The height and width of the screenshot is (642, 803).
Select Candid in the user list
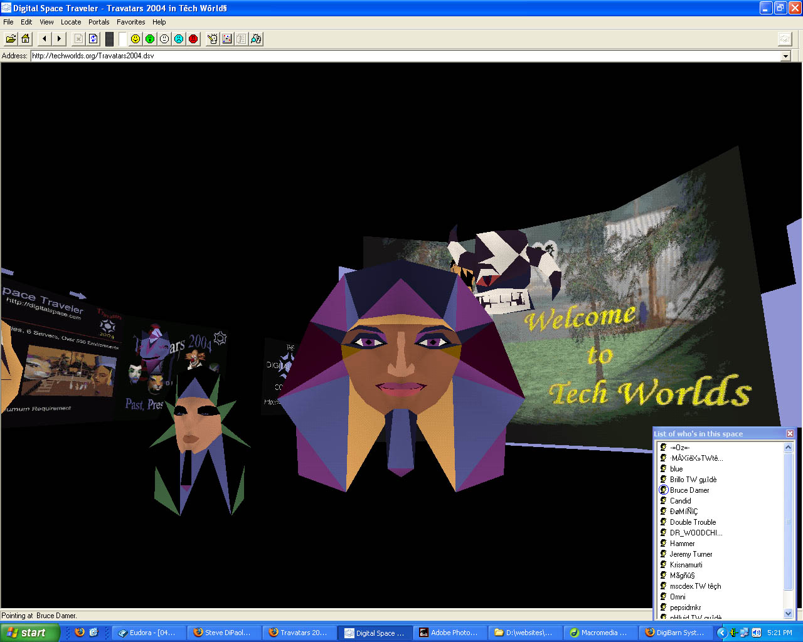[680, 501]
